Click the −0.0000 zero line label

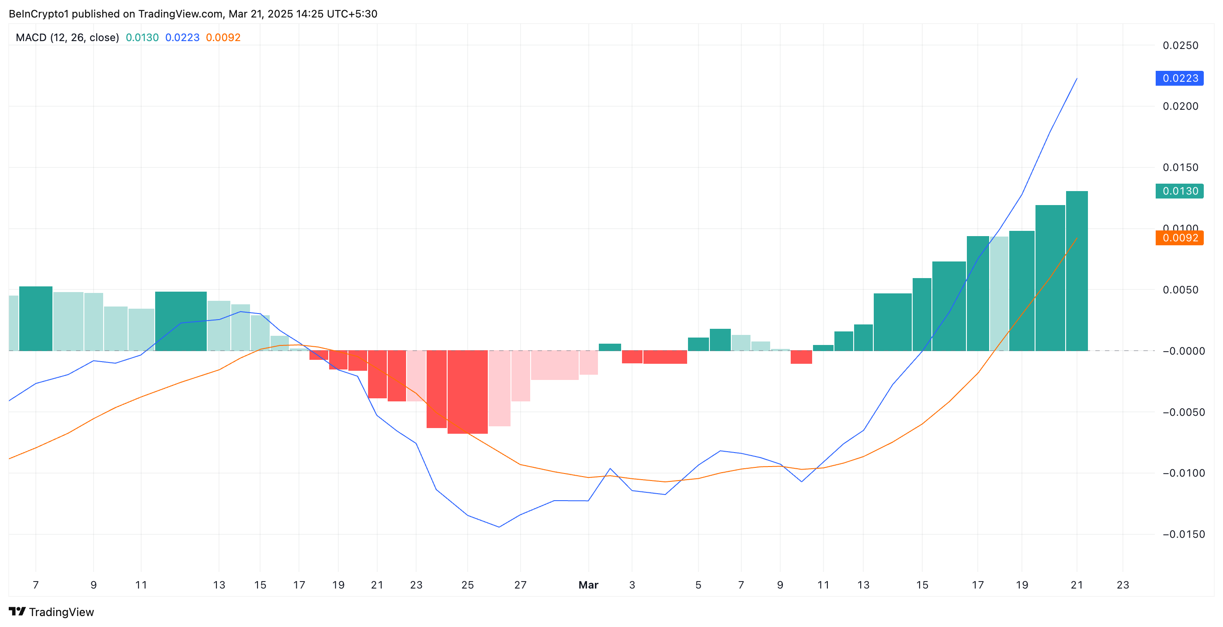(x=1184, y=351)
